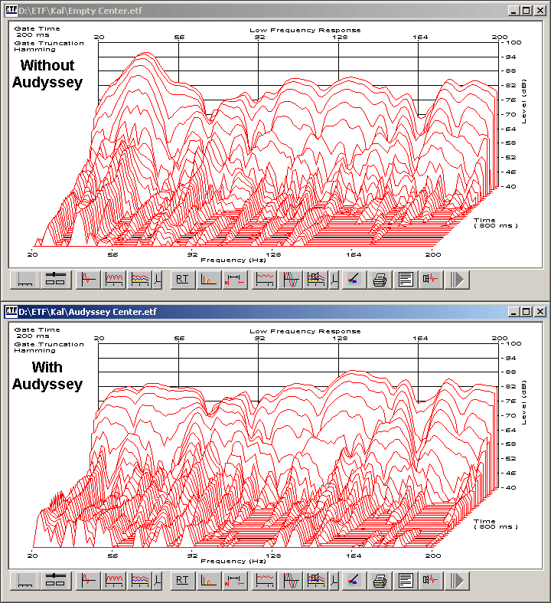This screenshot has height=603, width=551.
Task: Open color palette tool in Audyssey Center toolbar
Action: tap(353, 581)
